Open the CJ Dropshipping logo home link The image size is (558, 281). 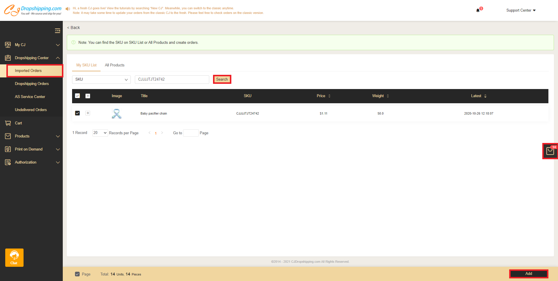[33, 10]
